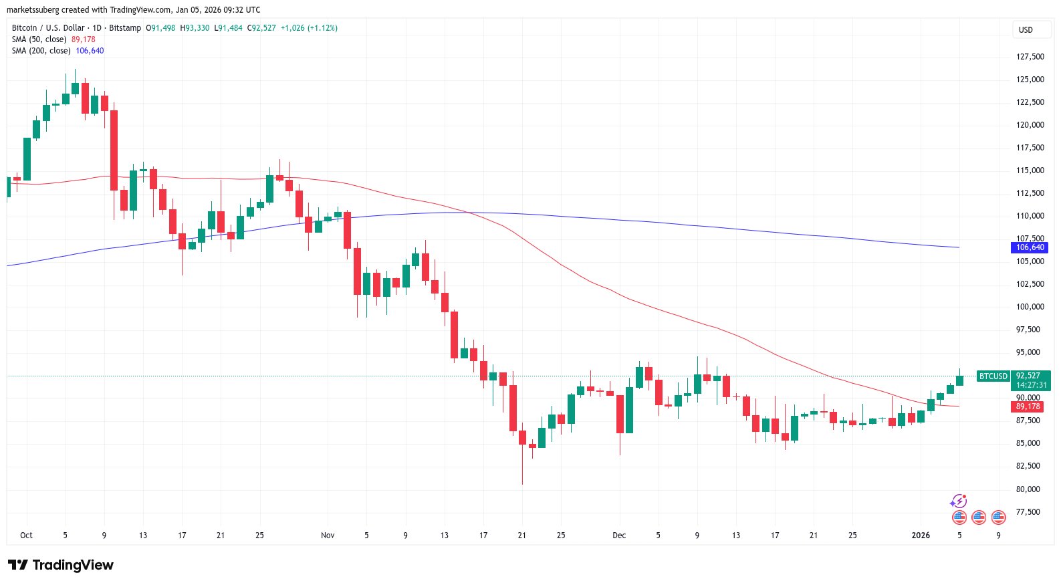Screen dimensions: 1061x585
Task: Click the TradingView wordmark text
Action: (73, 565)
